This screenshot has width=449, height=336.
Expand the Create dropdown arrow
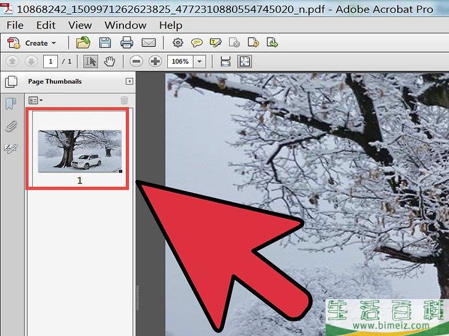pos(54,43)
